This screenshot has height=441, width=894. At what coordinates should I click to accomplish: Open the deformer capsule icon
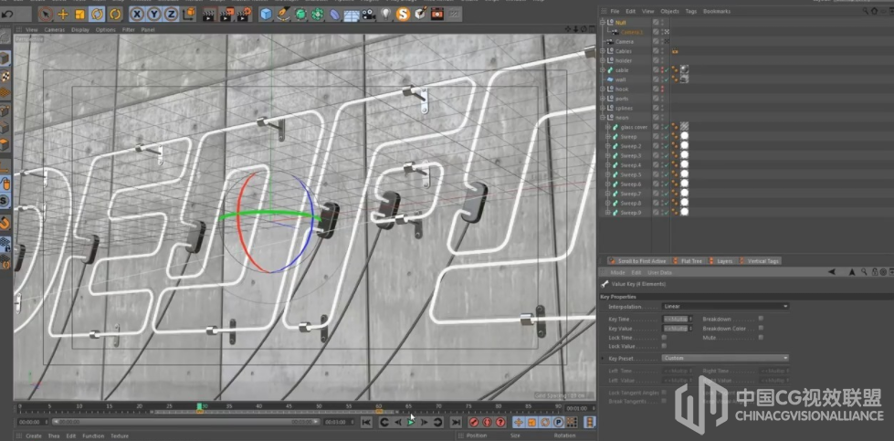(x=335, y=15)
